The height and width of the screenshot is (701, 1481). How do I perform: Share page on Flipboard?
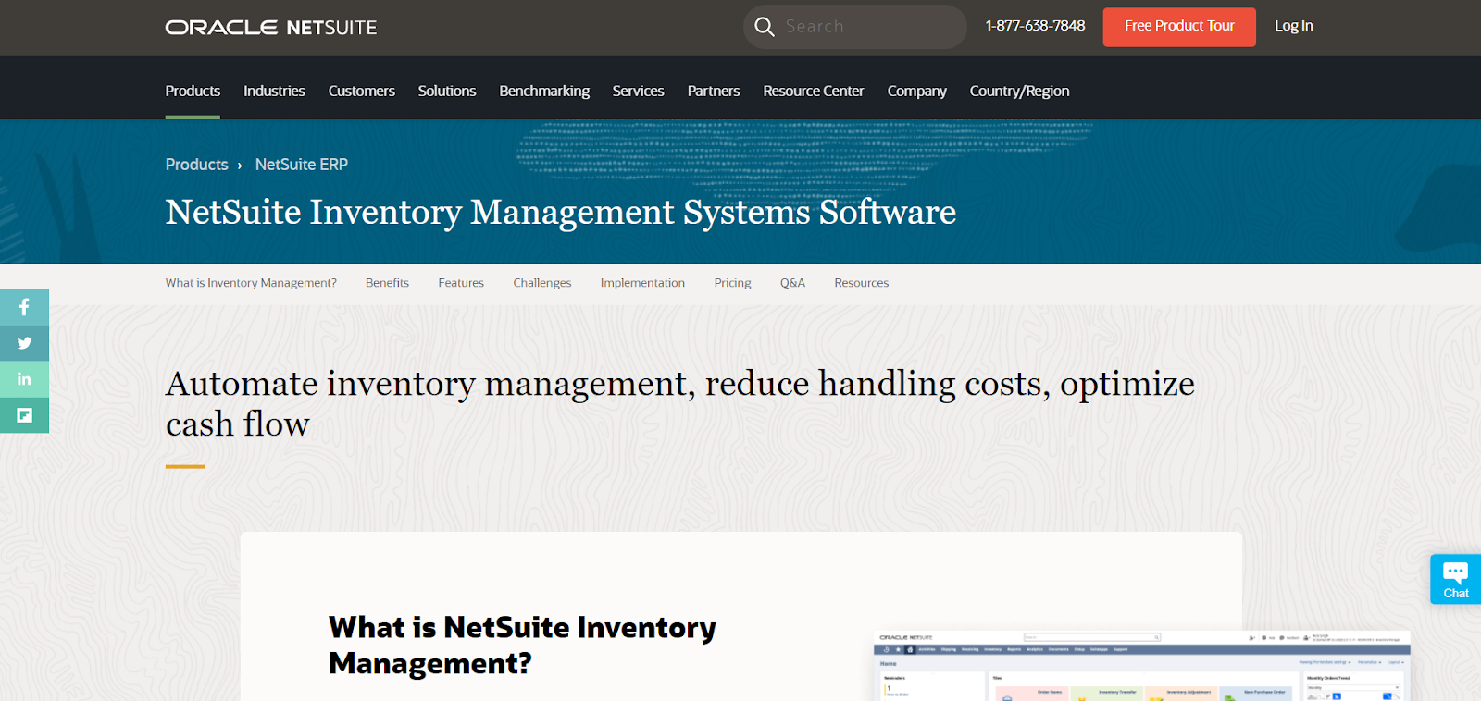pos(24,415)
